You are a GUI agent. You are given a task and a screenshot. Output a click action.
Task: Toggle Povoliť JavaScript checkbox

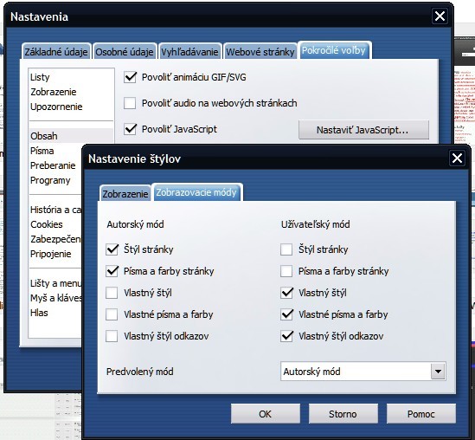(130, 129)
